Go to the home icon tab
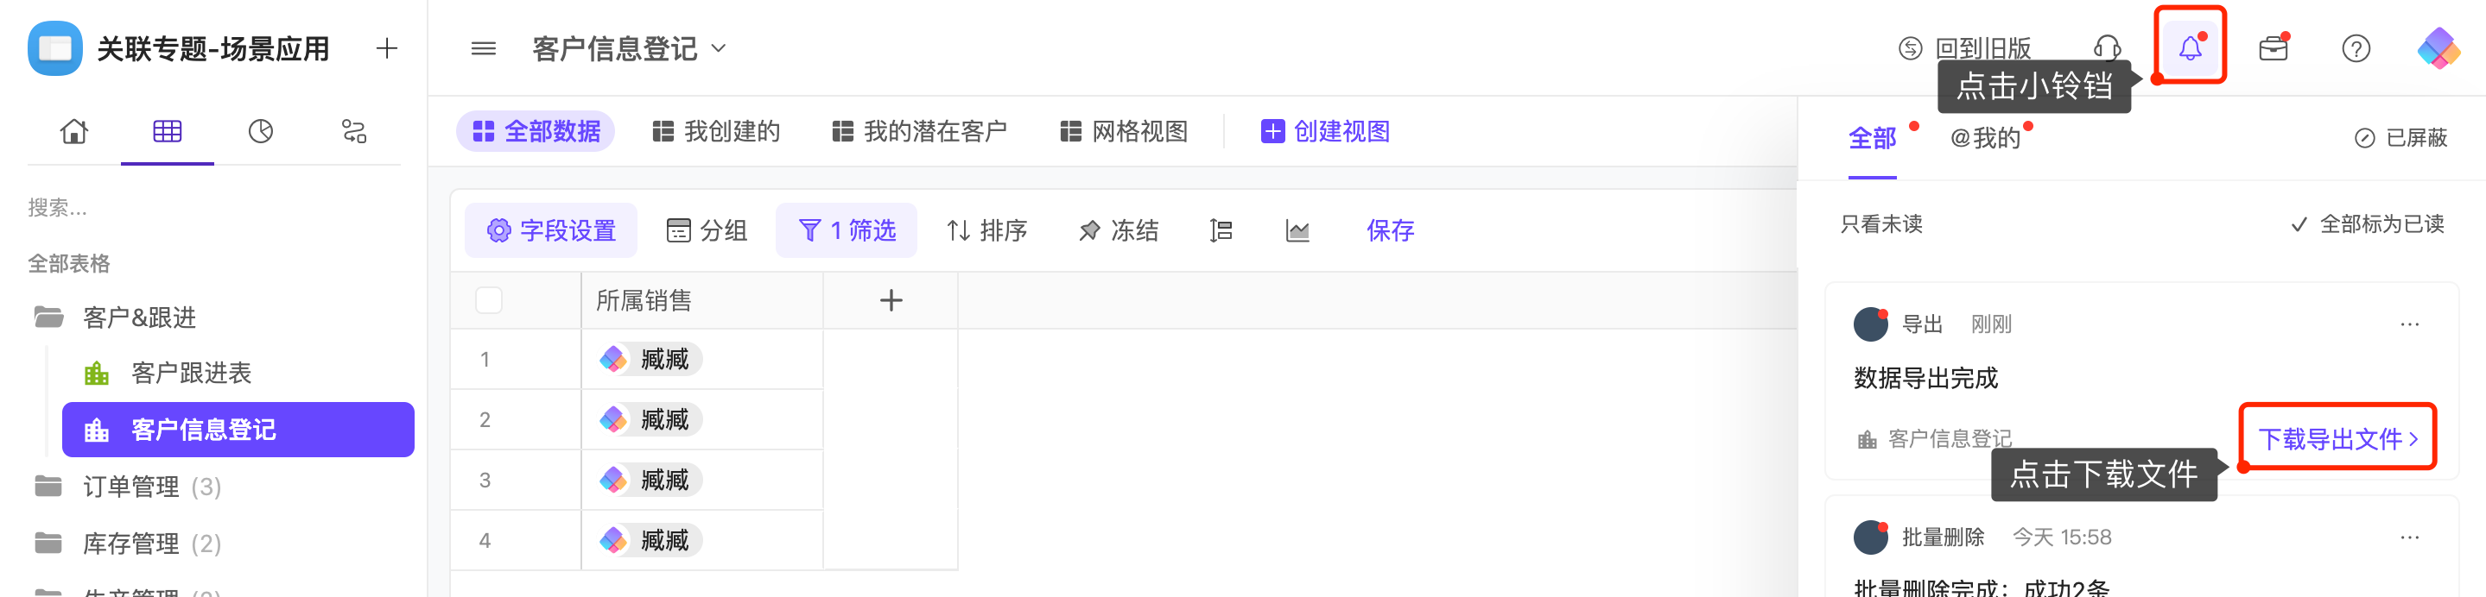The height and width of the screenshot is (597, 2486). click(74, 131)
